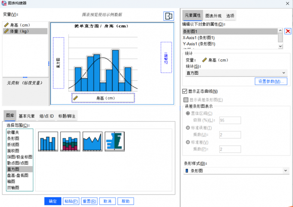Click the ruler icon beside 体重（kg） variable

(x=6, y=31)
